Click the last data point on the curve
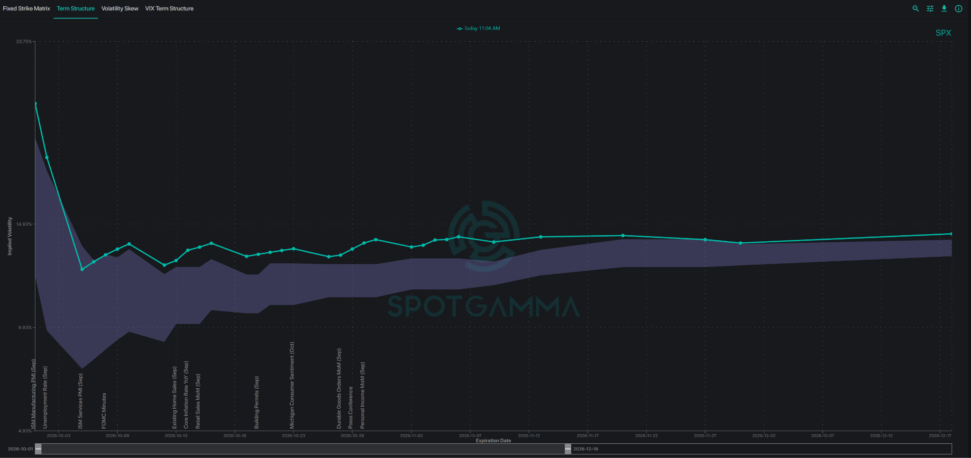 click(951, 234)
